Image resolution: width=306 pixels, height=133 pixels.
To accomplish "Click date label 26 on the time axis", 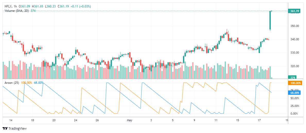I will point(97,120).
